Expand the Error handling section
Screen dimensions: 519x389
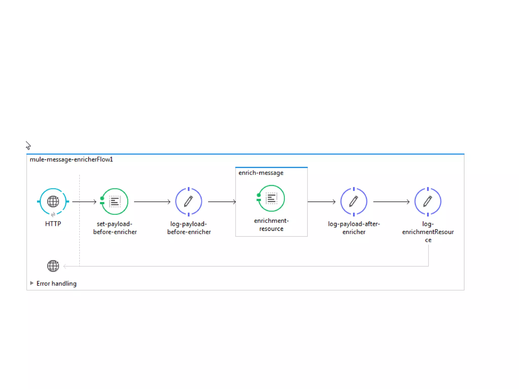click(x=32, y=283)
